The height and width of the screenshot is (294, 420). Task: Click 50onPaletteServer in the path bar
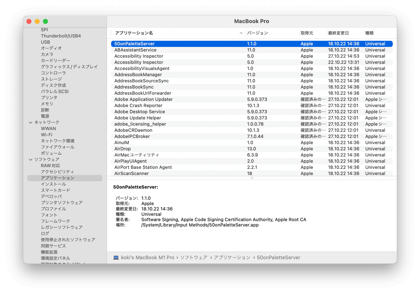[x=278, y=258]
